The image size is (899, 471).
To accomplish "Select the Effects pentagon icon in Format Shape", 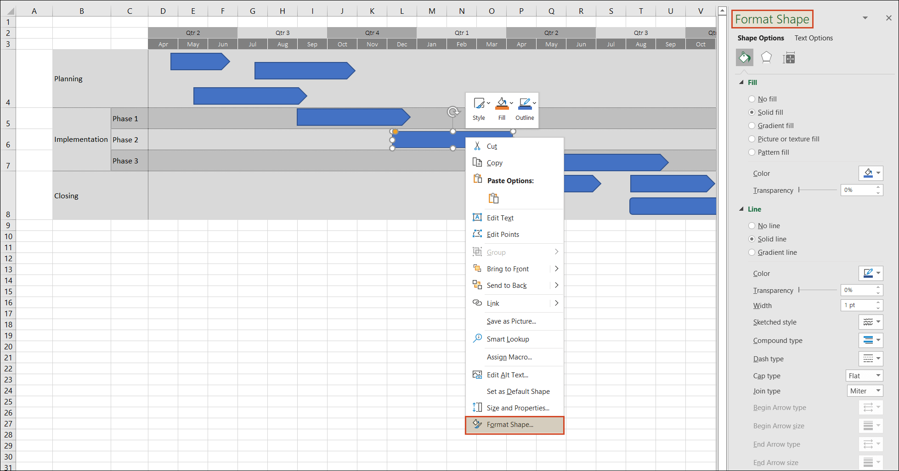I will click(x=766, y=57).
